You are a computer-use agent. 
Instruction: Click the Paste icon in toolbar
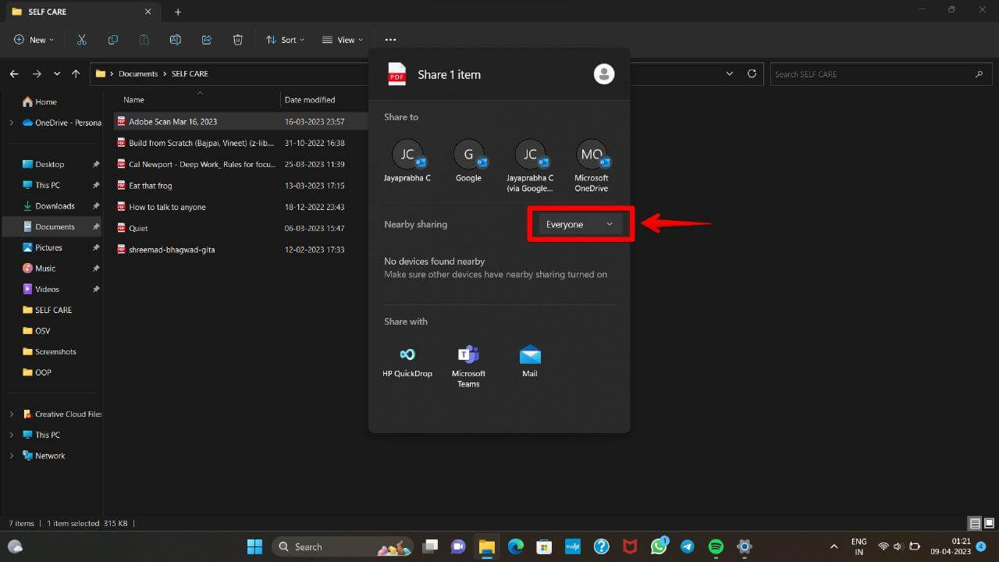point(144,40)
